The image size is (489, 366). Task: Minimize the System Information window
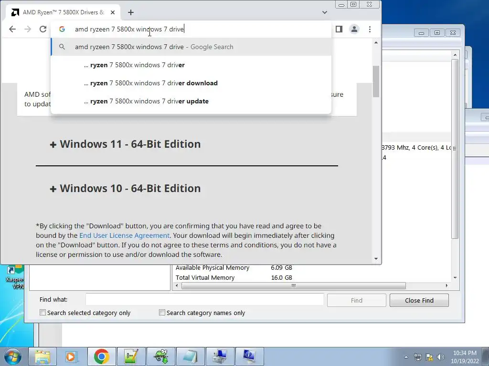[421, 33]
